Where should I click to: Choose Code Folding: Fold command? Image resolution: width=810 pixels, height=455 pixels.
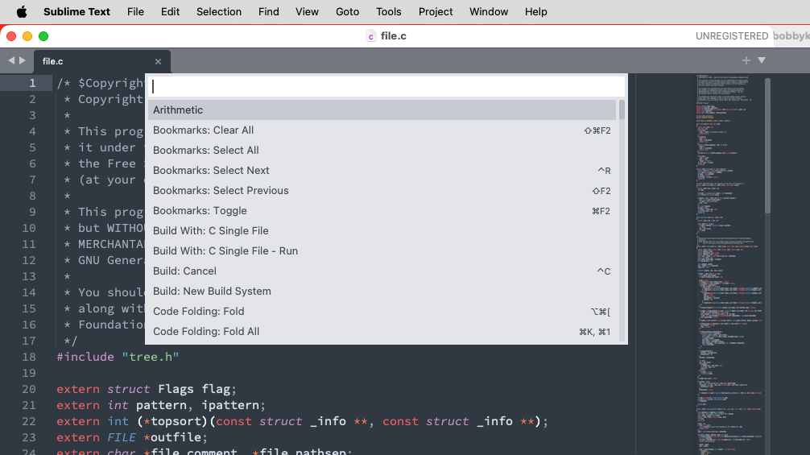coord(382,312)
